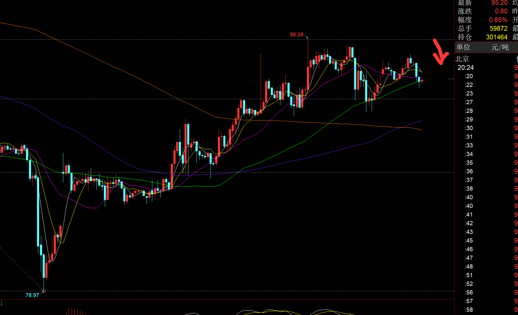Click the circle marker at the 78.97 low
This screenshot has width=518, height=315.
point(44,291)
